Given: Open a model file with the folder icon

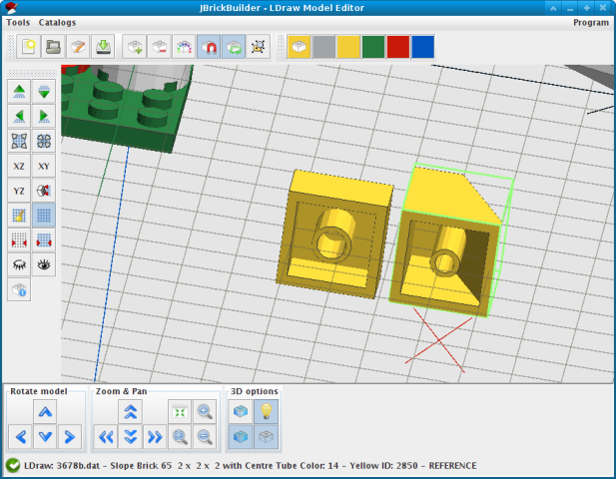Looking at the screenshot, I should point(53,47).
